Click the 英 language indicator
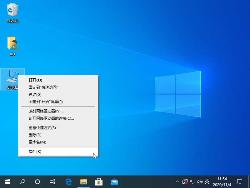 (x=207, y=182)
